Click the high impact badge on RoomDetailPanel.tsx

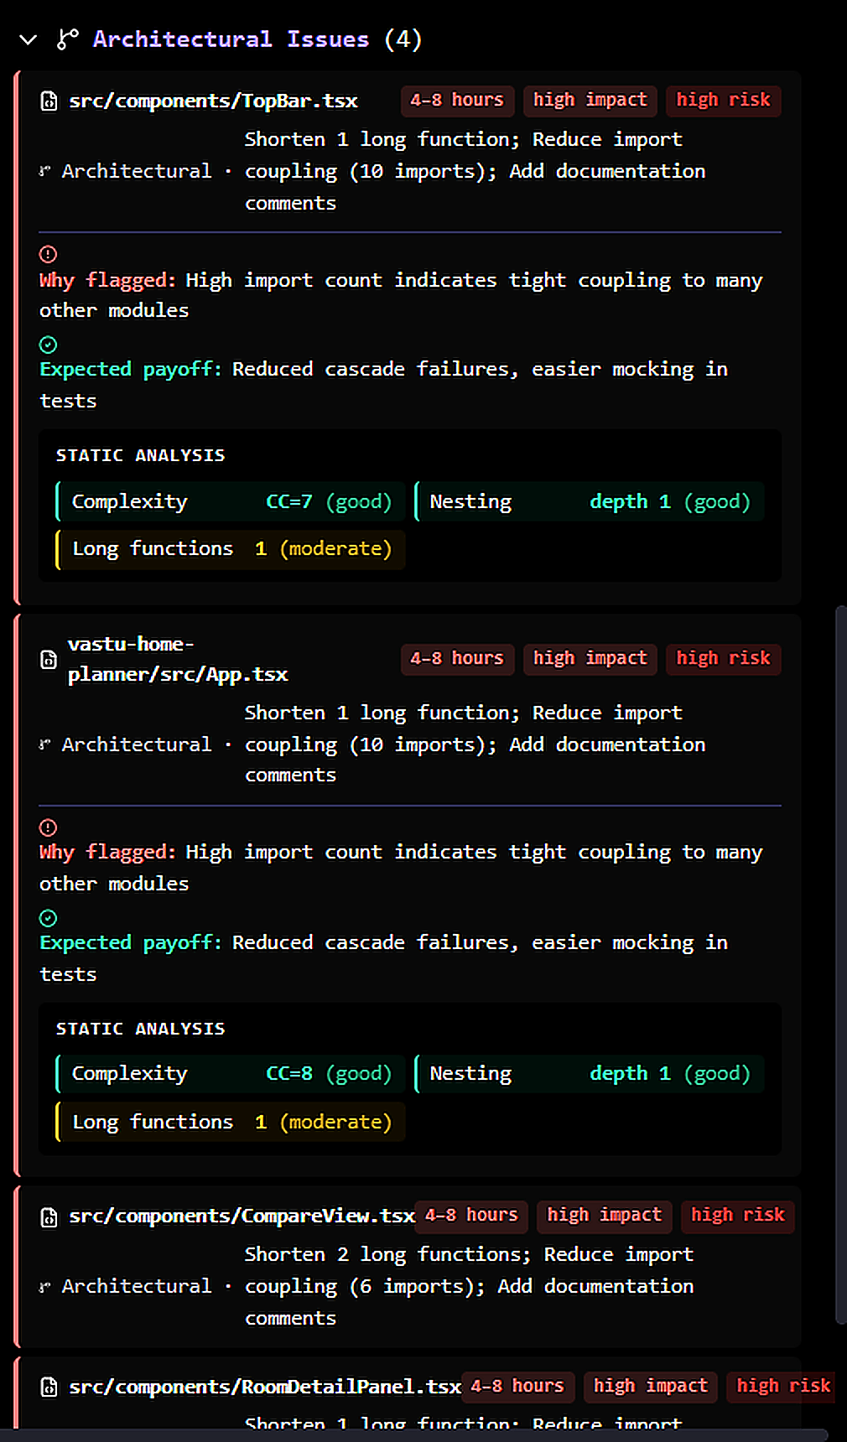pos(651,1387)
